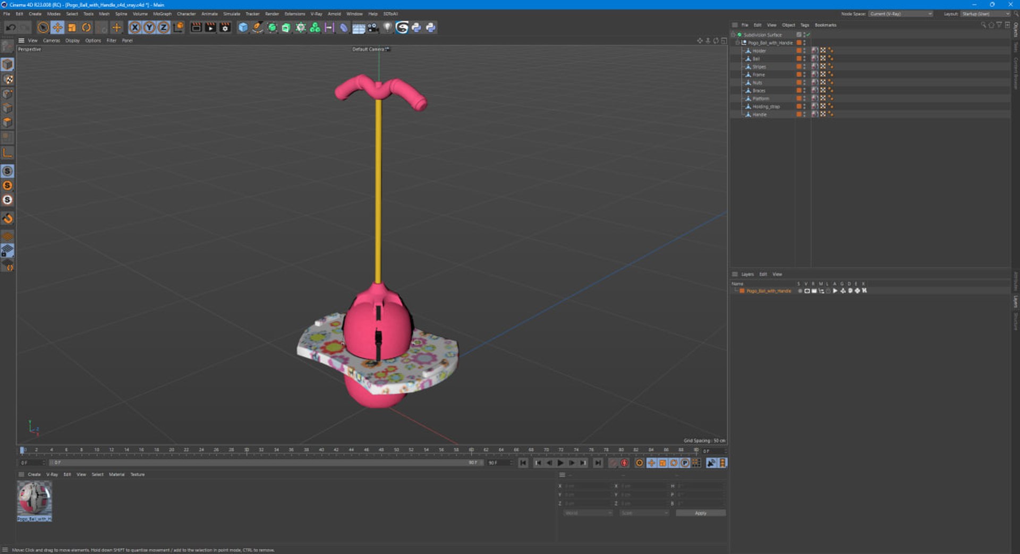Open Tags menu in Object Manager

(804, 25)
